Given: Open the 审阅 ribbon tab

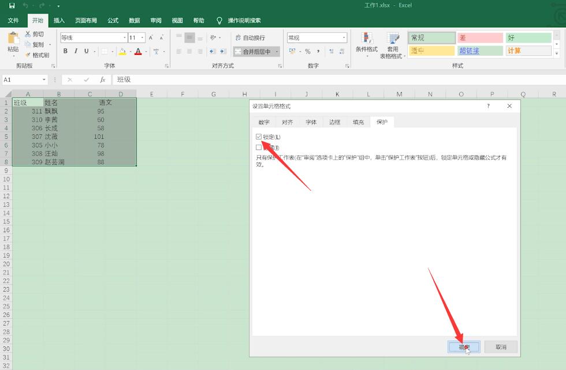Looking at the screenshot, I should coord(155,21).
